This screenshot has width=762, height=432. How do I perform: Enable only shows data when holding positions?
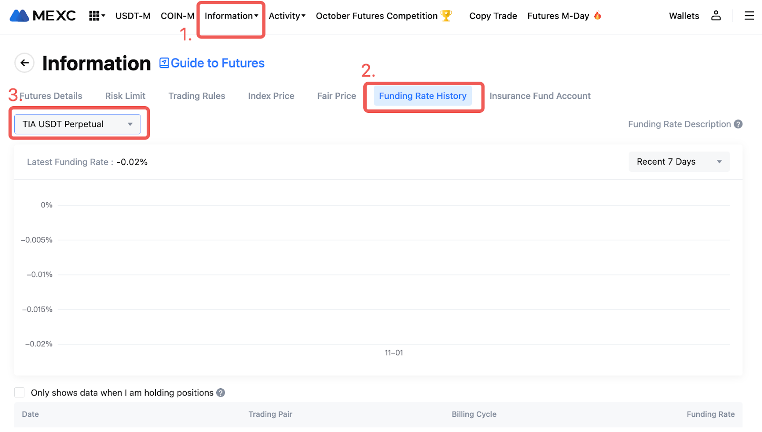coord(20,393)
